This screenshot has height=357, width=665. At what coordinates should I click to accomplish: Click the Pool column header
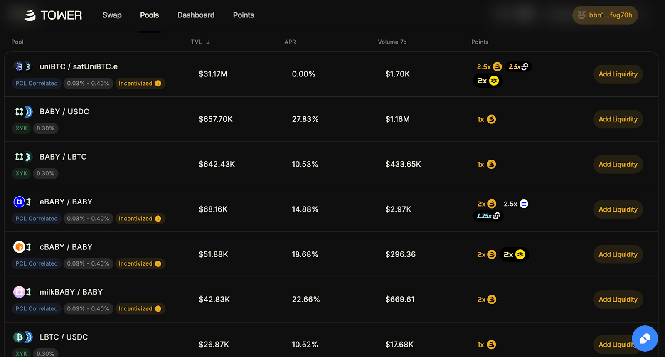click(17, 42)
